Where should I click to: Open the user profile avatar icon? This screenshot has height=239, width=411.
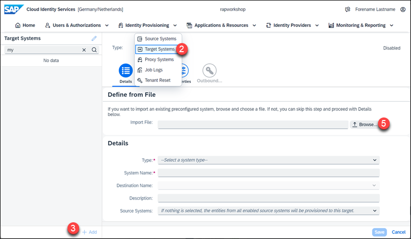[x=403, y=10]
